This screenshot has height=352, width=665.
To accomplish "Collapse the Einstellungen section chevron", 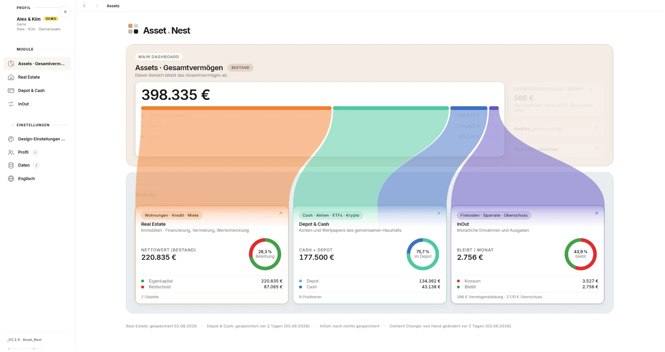I will [x=13, y=125].
